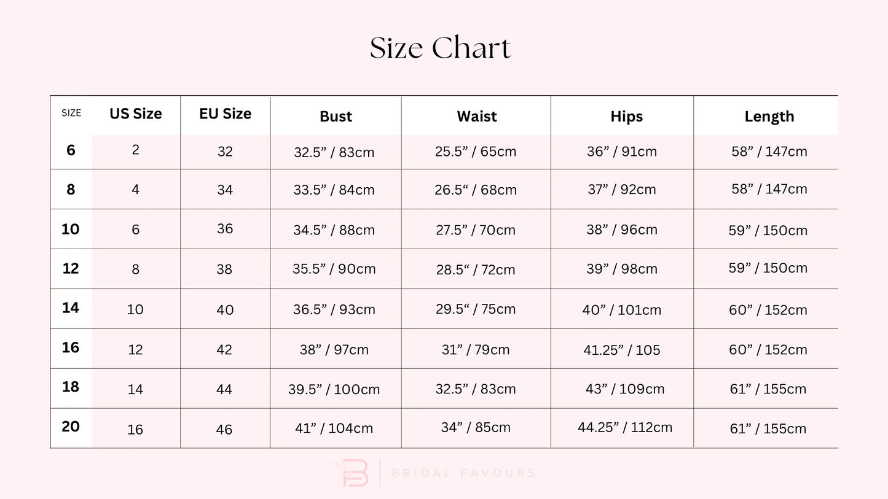Click the waist cell 27.5” / 70cm

475,230
